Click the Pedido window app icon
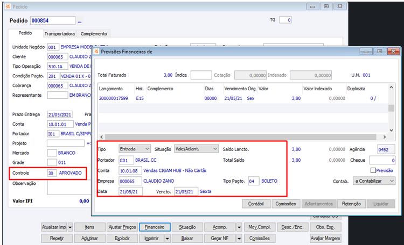This screenshot has height=245, width=404. point(8,6)
